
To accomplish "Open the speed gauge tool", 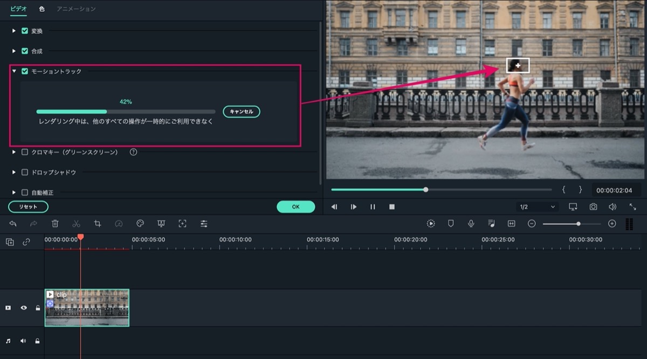I will (119, 224).
